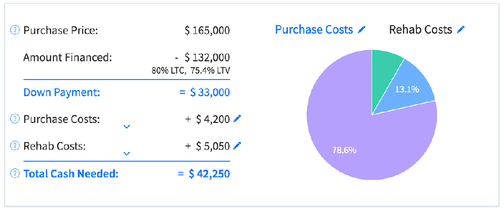Click the Total Cash Needed label

point(71,174)
